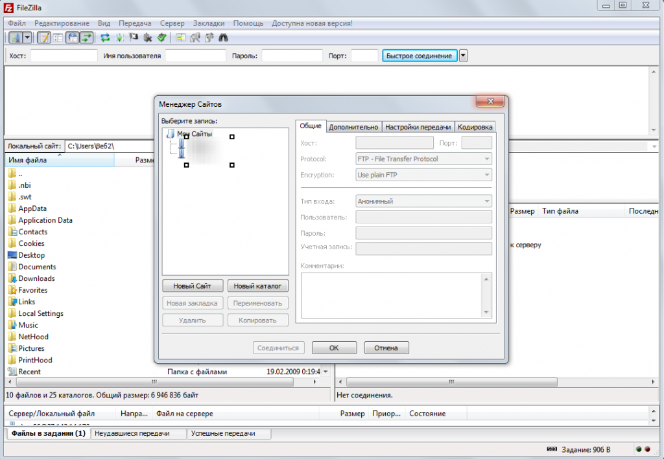Open the Файл menu
The image size is (664, 459).
[17, 23]
